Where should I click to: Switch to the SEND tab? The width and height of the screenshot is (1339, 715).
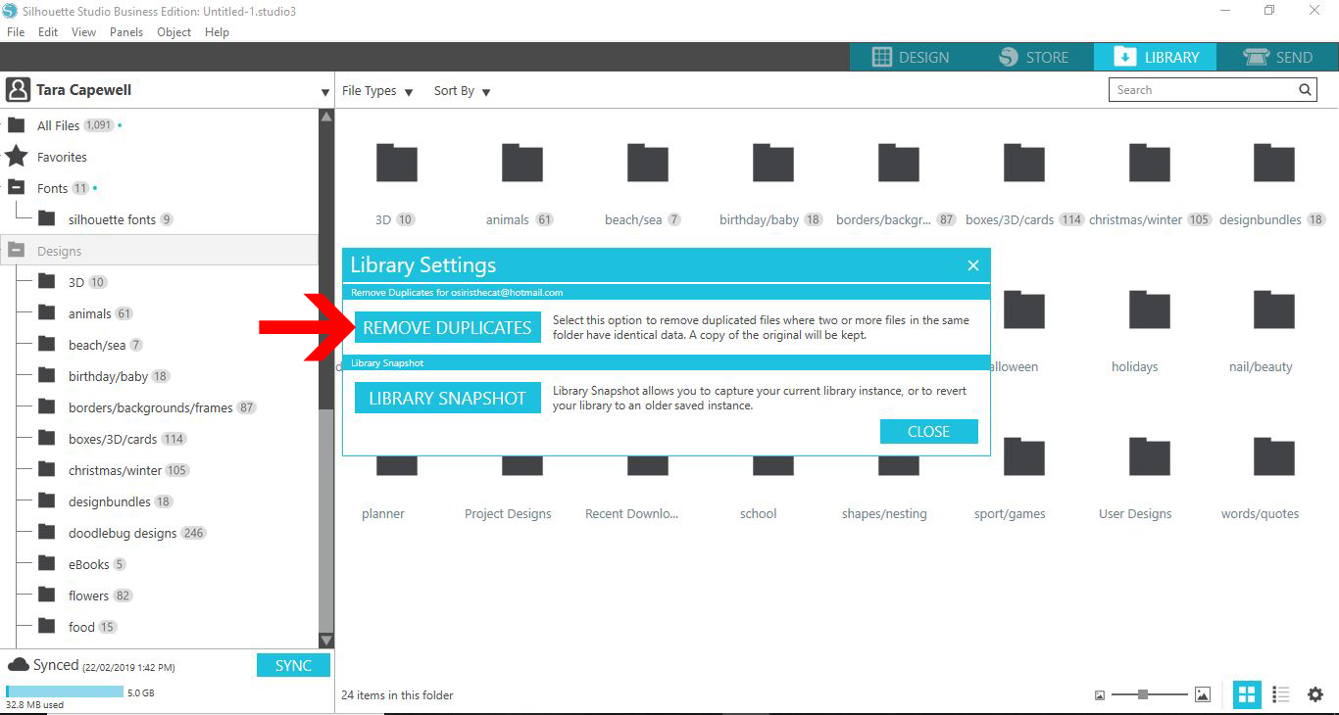pos(1278,57)
